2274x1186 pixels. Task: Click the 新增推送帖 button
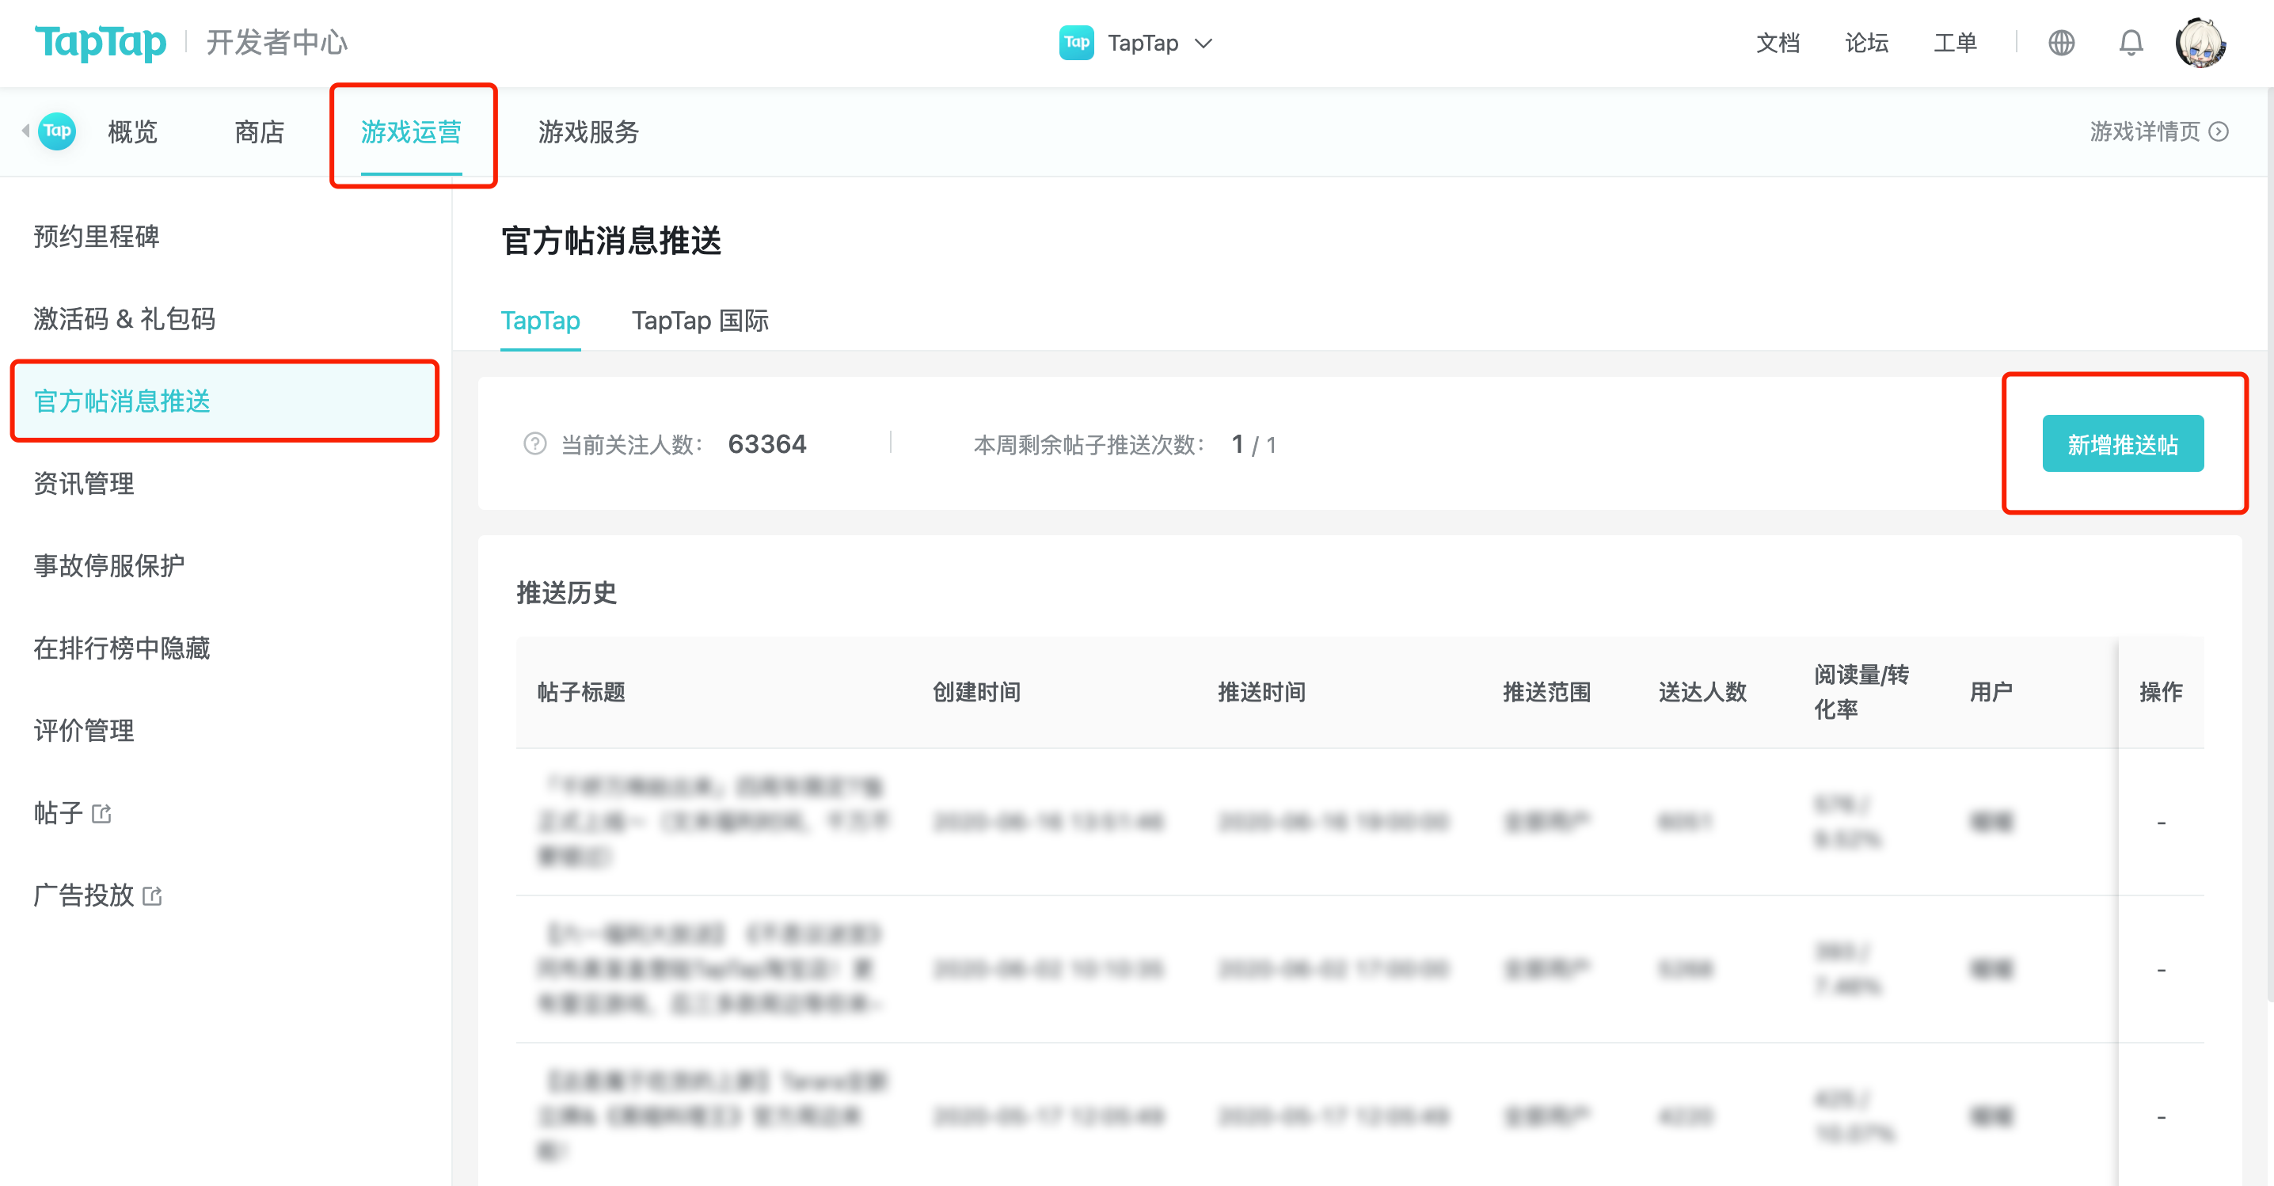2122,443
